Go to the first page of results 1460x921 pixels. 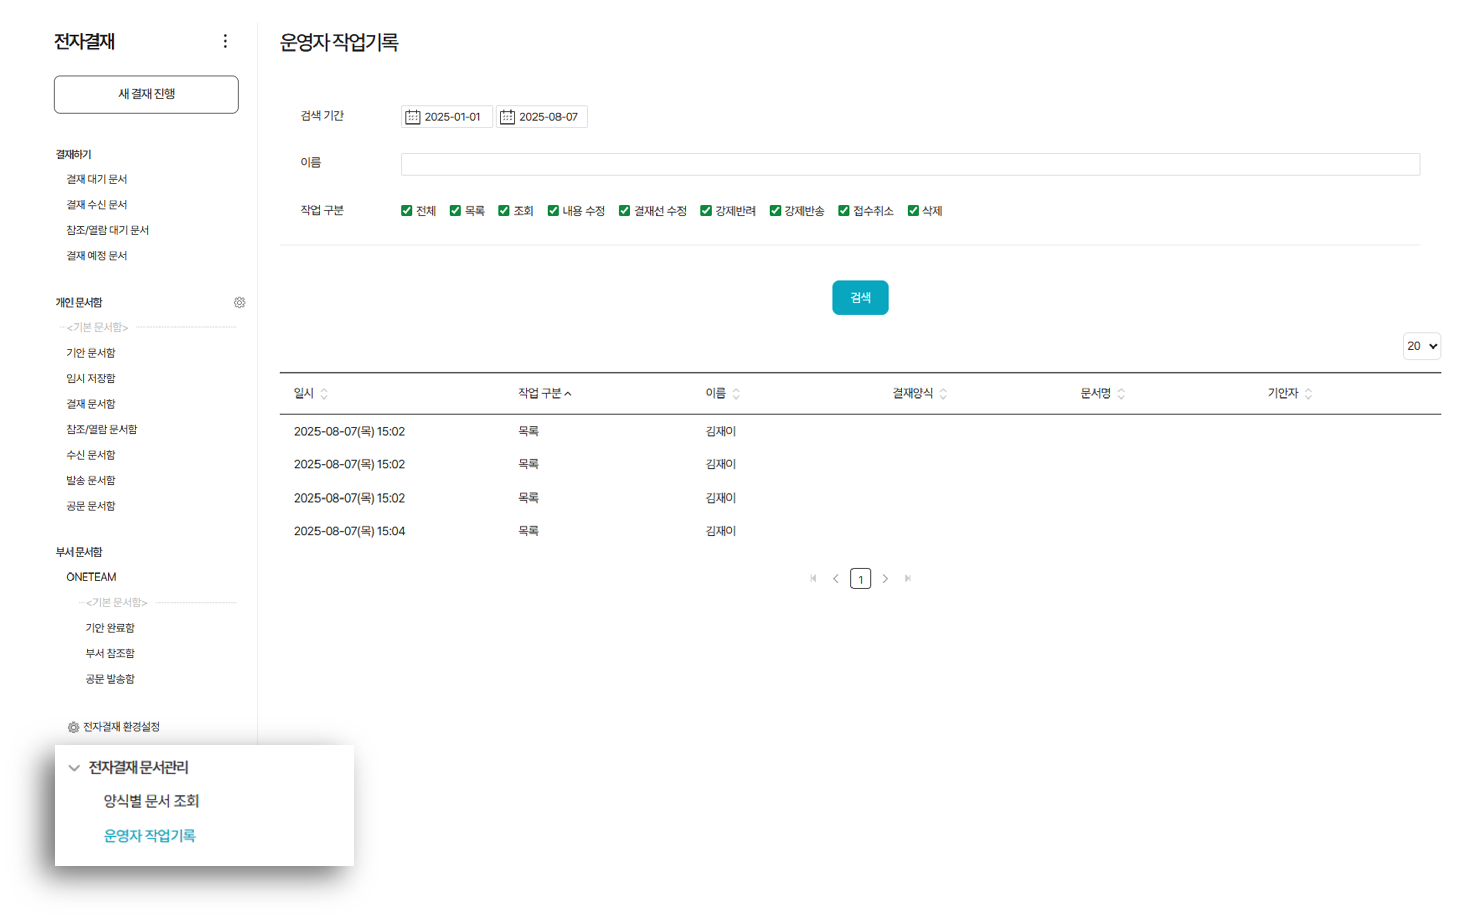click(x=813, y=579)
